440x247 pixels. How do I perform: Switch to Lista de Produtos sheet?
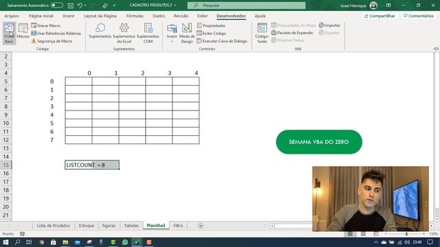(54, 226)
